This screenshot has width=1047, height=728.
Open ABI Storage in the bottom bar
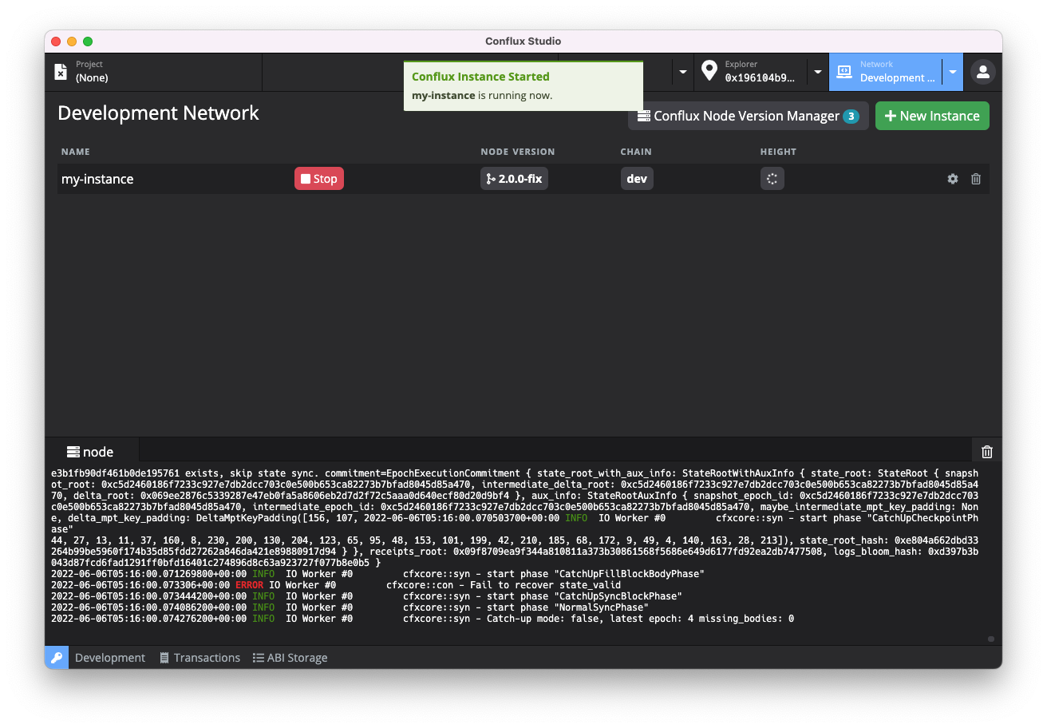(x=290, y=658)
